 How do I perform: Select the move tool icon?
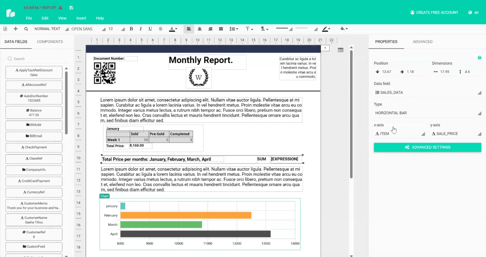tap(16, 29)
